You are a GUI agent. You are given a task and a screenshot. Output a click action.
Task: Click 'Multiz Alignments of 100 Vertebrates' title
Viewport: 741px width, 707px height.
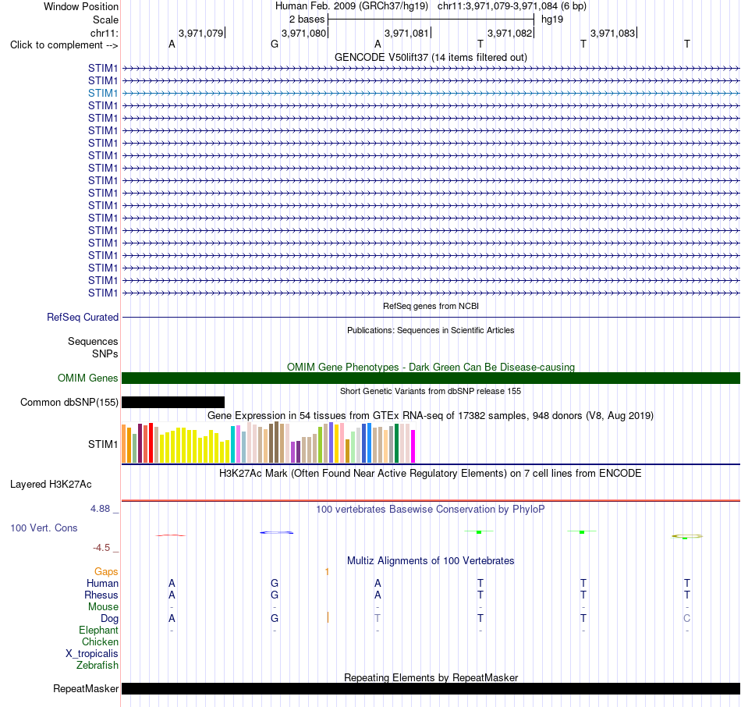(431, 561)
